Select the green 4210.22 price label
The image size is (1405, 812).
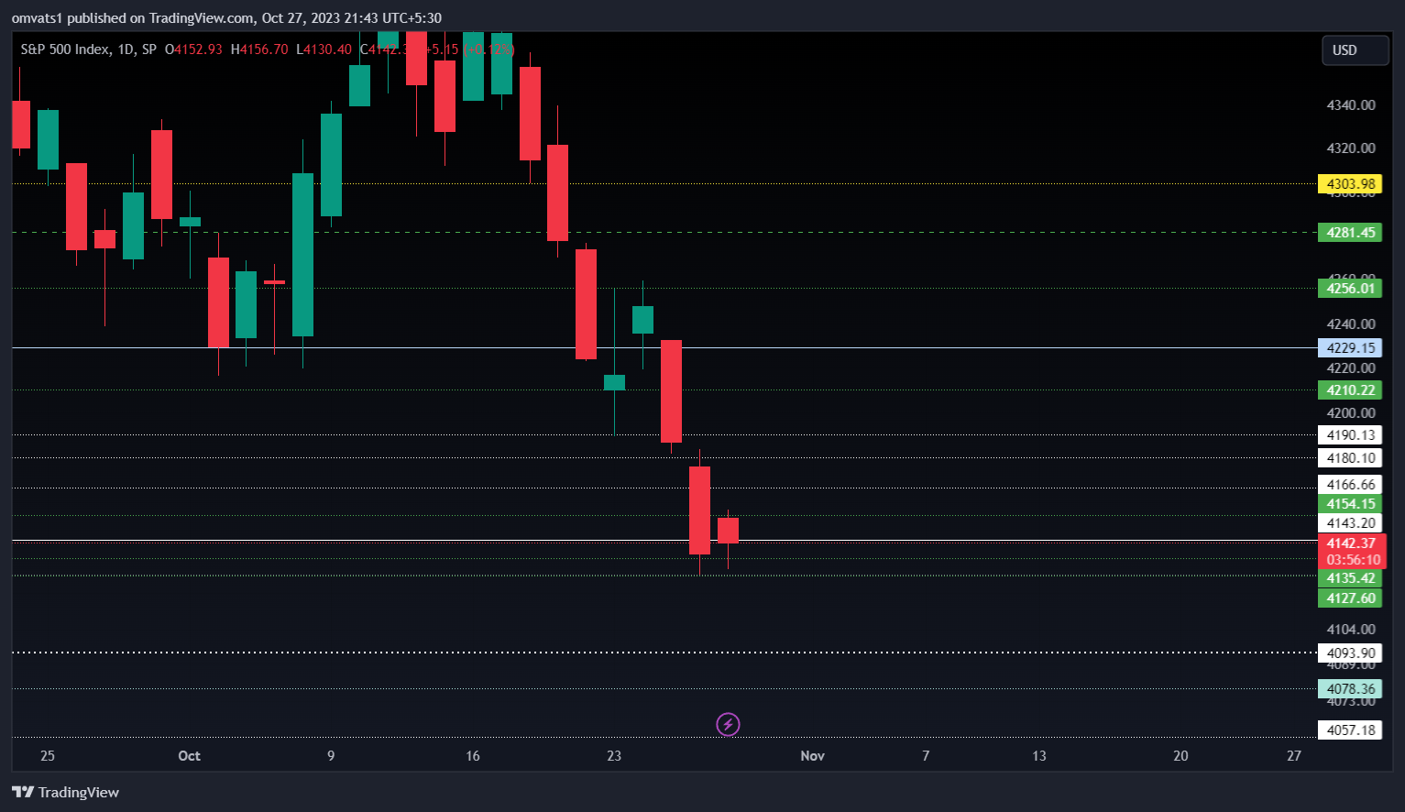1349,390
